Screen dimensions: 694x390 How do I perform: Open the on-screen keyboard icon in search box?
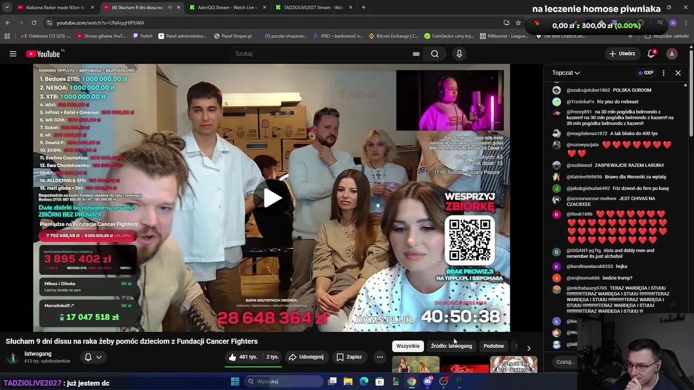pyautogui.click(x=416, y=54)
